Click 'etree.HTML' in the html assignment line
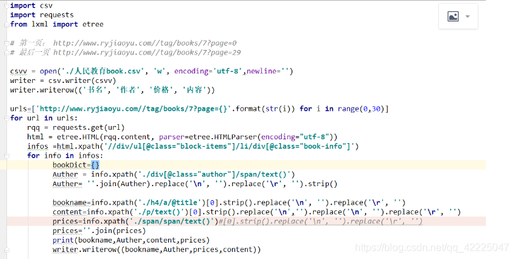 pyautogui.click(x=78, y=137)
